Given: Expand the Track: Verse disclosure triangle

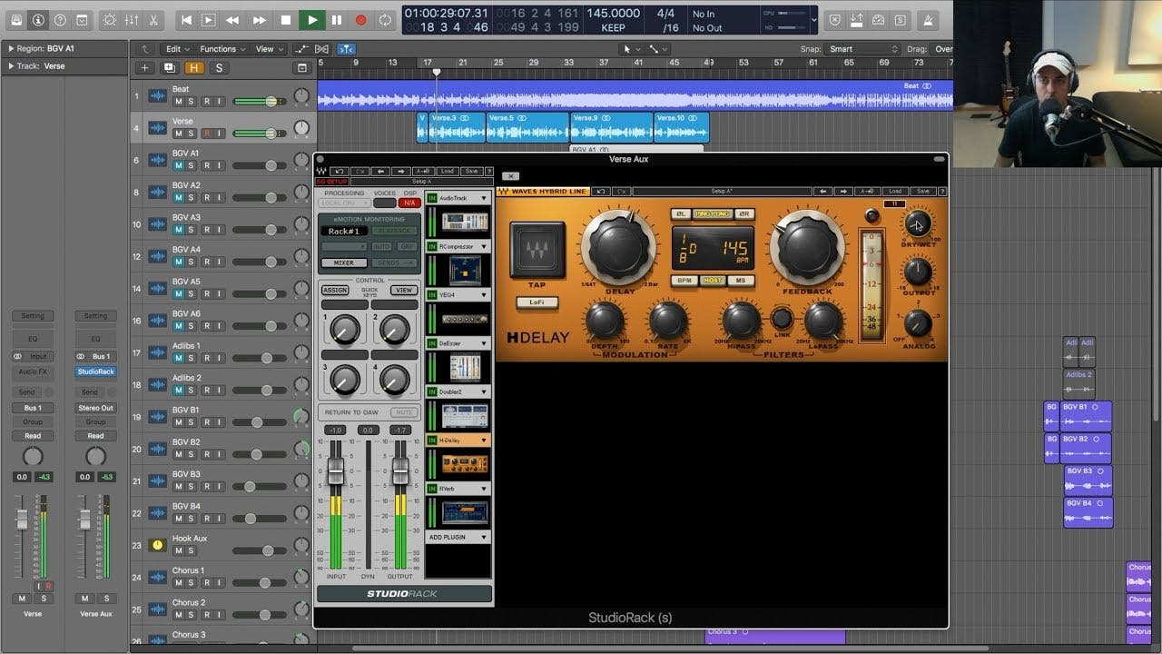Looking at the screenshot, I should [10, 66].
